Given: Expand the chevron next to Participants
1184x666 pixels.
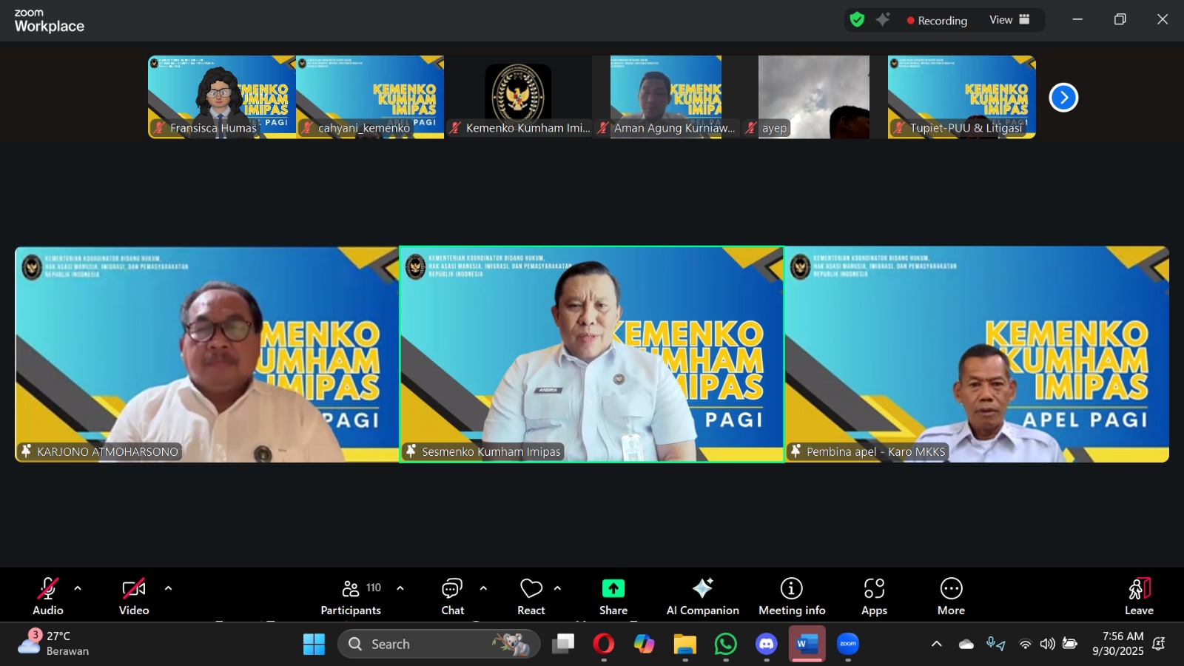Looking at the screenshot, I should click(x=400, y=589).
